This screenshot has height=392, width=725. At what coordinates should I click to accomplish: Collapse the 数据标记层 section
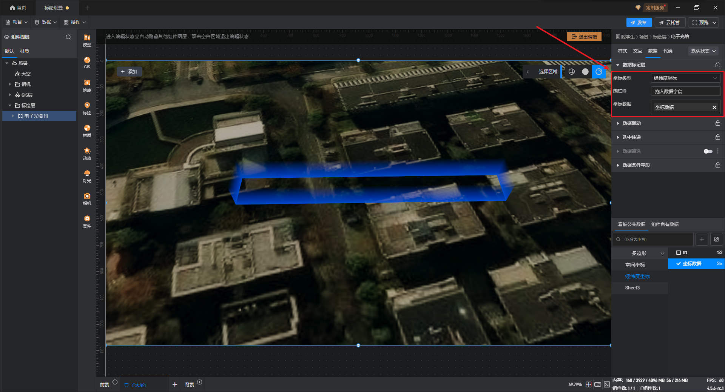coord(618,65)
